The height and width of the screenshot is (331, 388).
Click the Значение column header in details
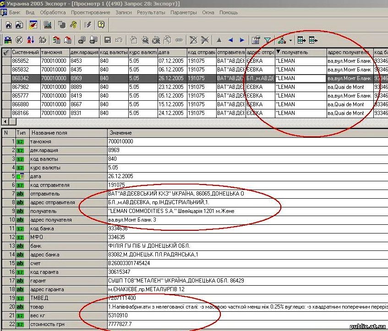click(x=247, y=133)
